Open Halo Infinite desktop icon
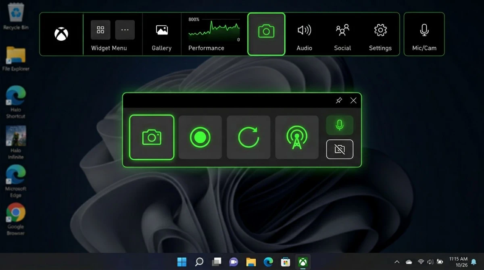 click(16, 142)
